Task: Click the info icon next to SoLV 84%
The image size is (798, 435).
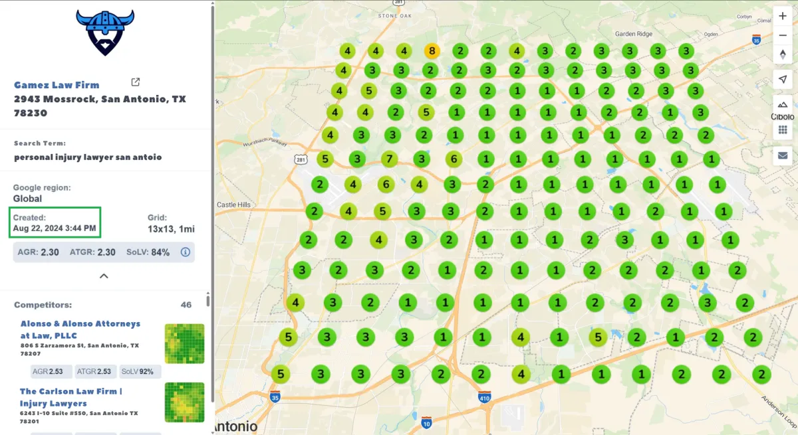Action: pyautogui.click(x=186, y=252)
